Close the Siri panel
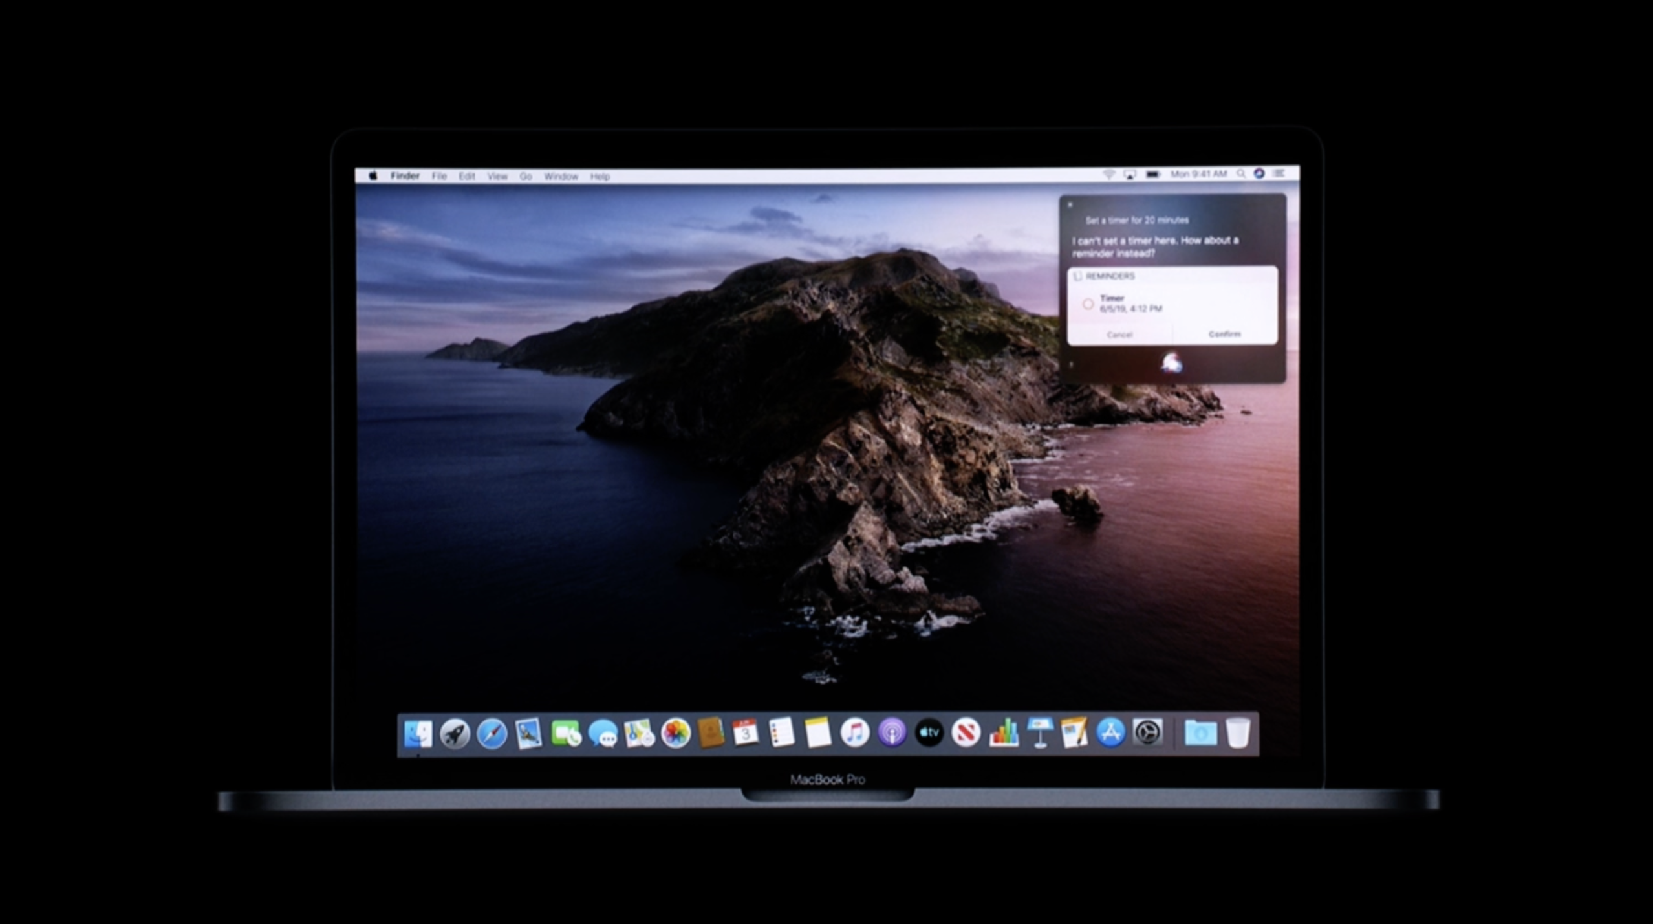Image resolution: width=1653 pixels, height=924 pixels. coord(1070,204)
